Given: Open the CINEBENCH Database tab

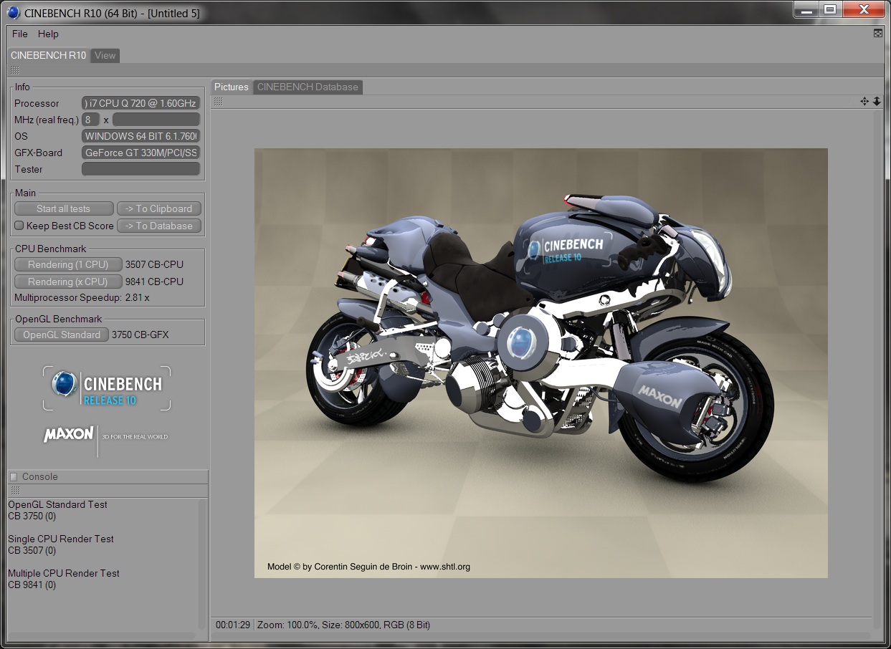Looking at the screenshot, I should tap(308, 87).
